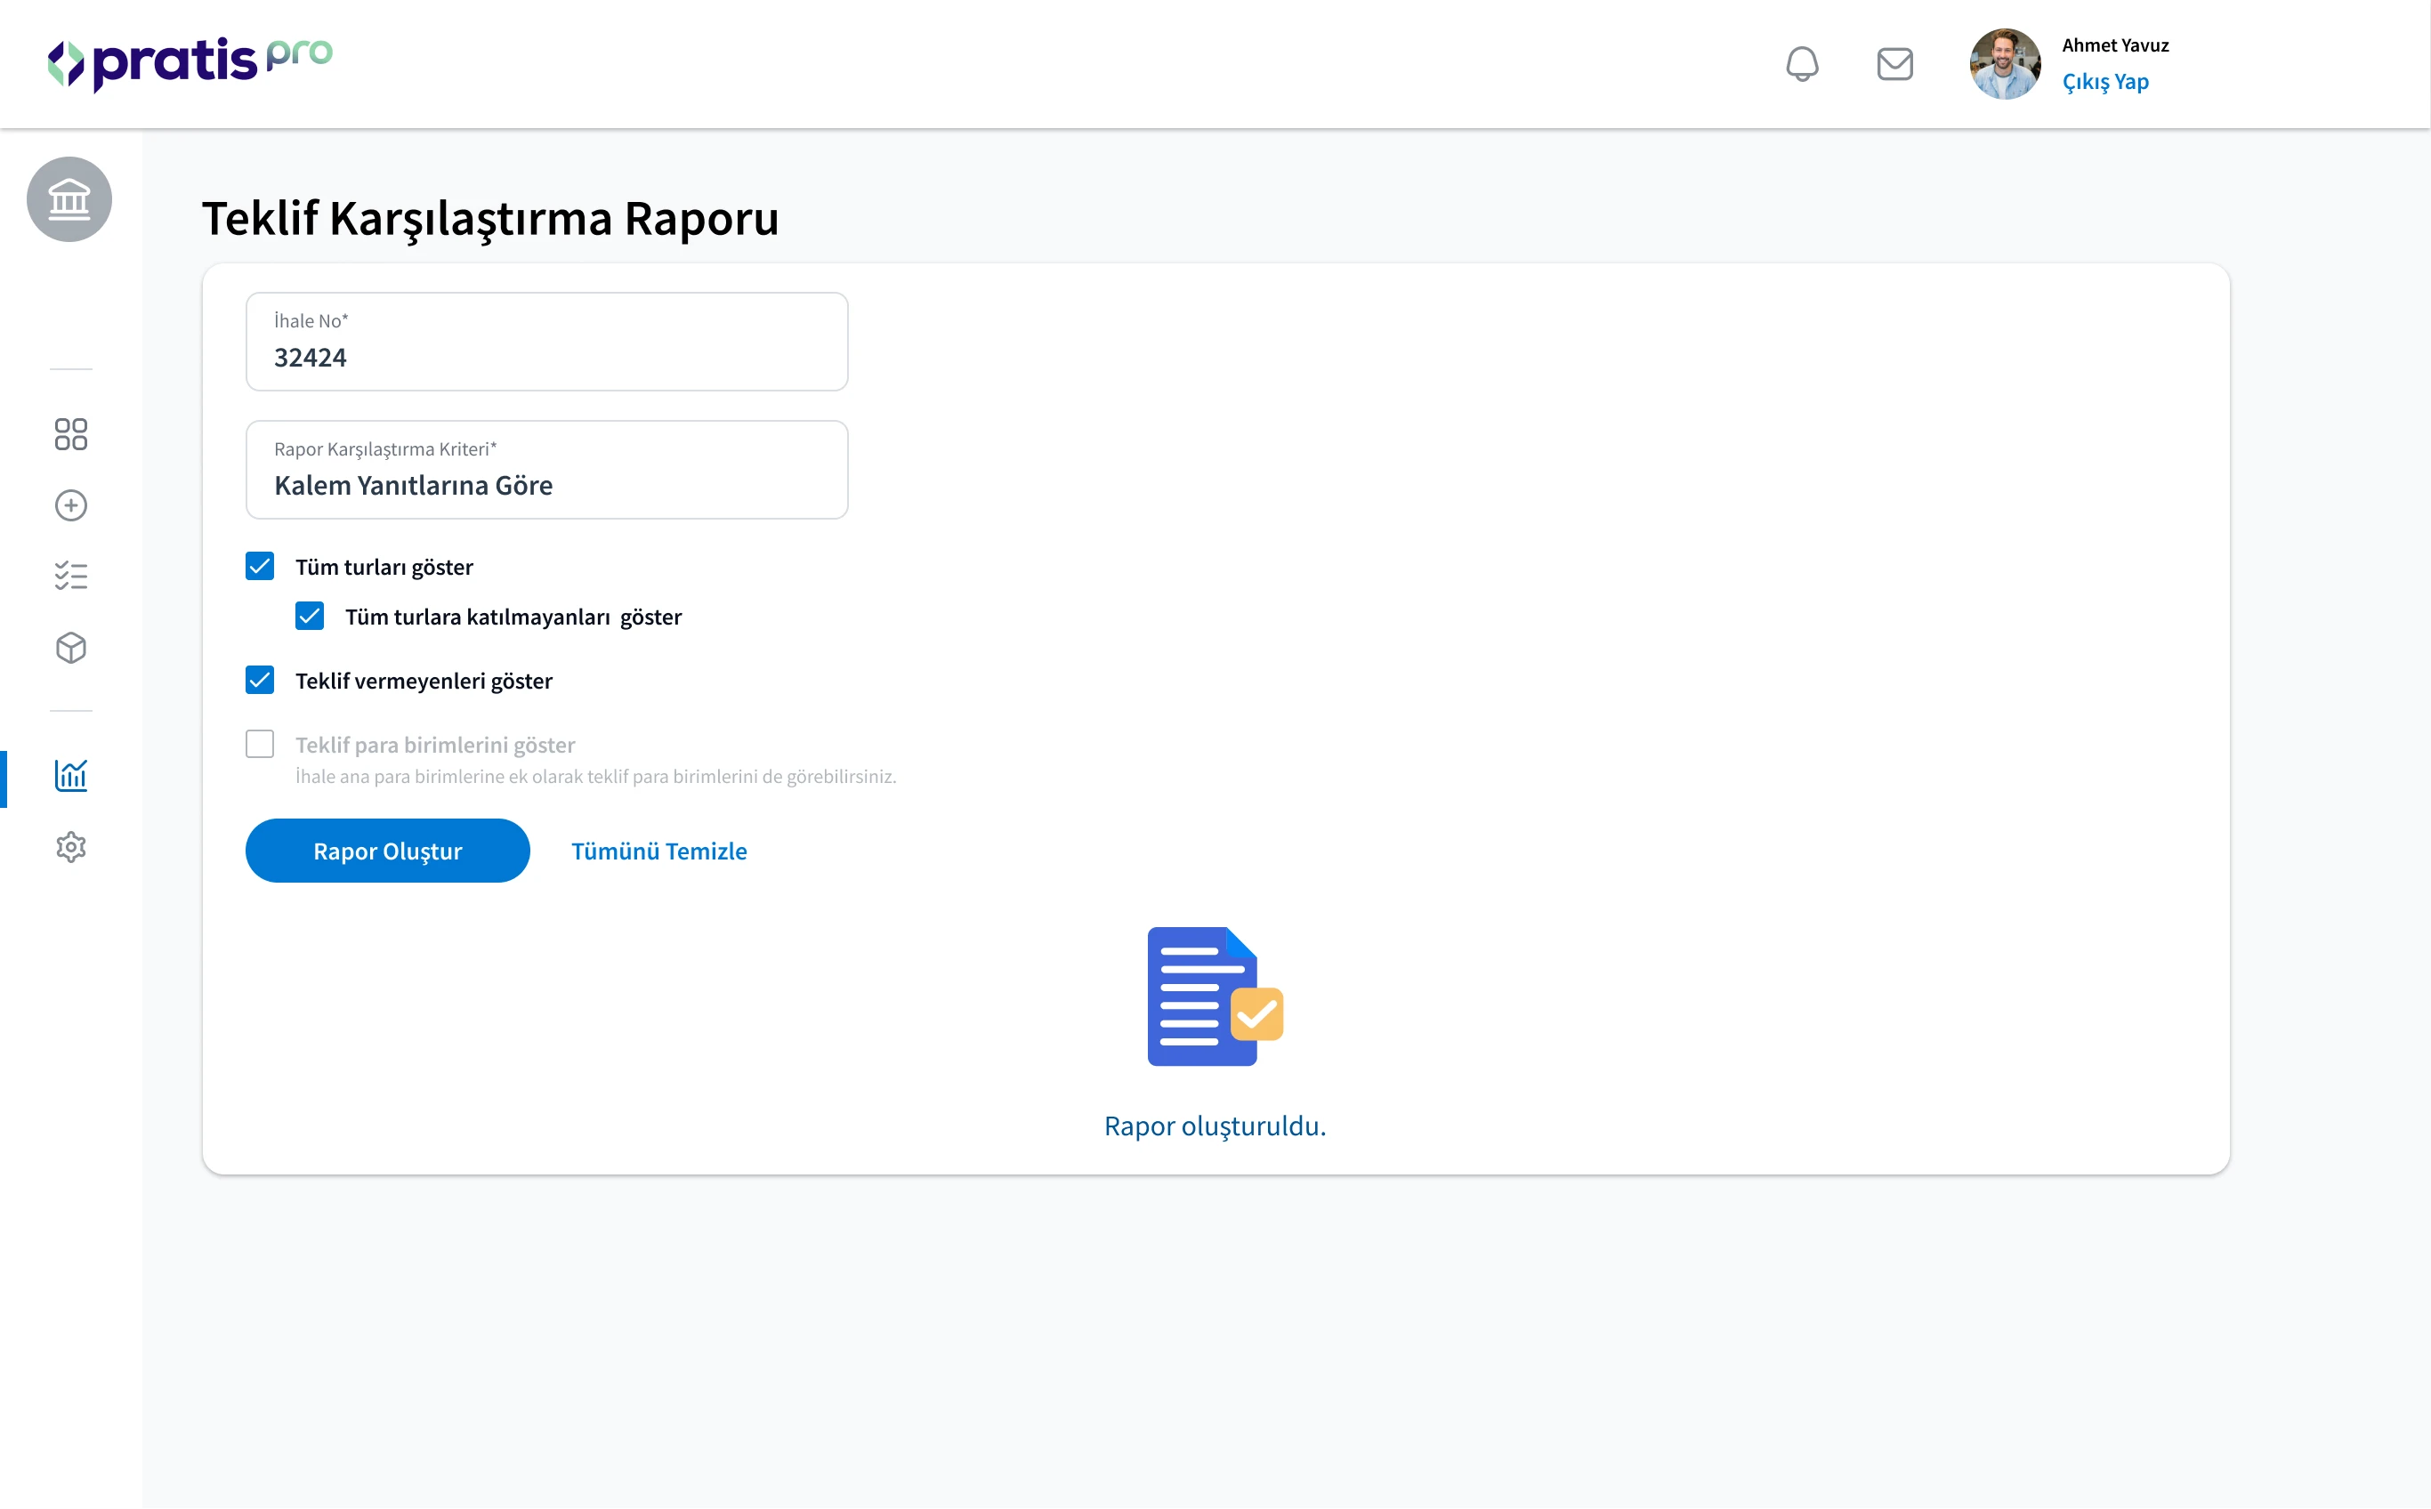Click the Rapor oluşturuldu. text
The width and height of the screenshot is (2431, 1509).
[1215, 1126]
